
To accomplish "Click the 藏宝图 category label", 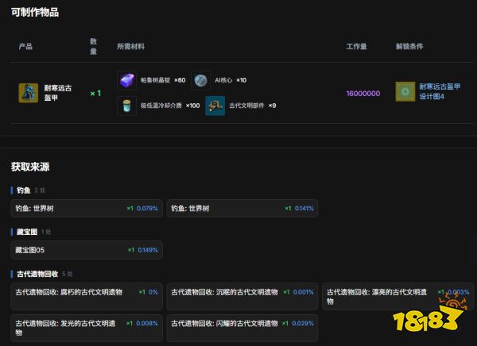I will pos(27,232).
